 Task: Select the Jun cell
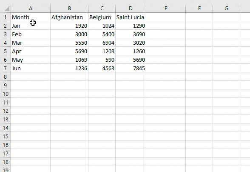coord(31,68)
